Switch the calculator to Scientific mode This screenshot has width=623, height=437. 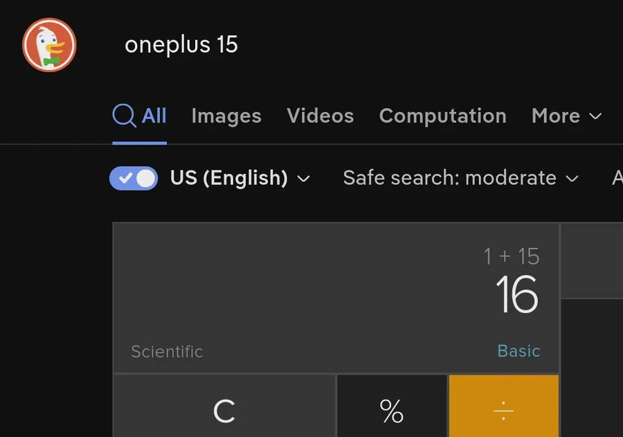[167, 351]
